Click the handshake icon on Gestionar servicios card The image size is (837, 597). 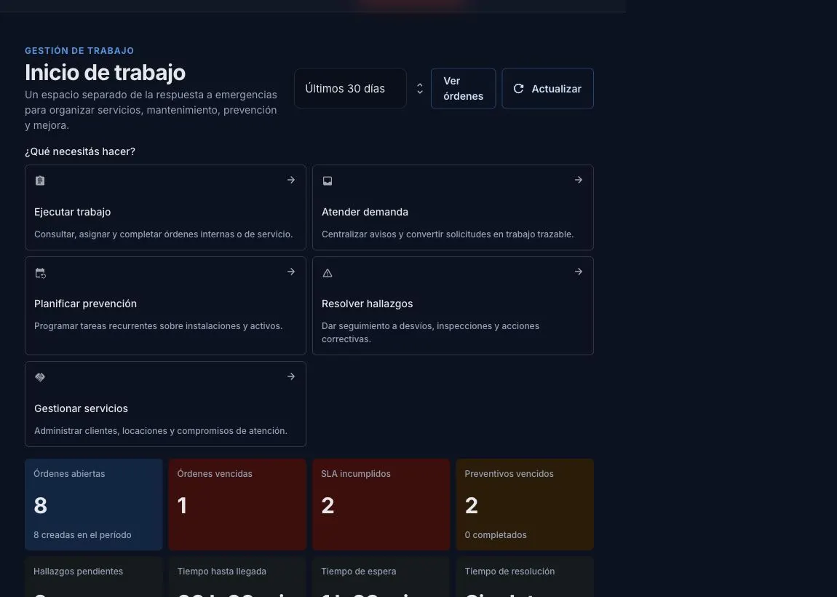point(40,377)
